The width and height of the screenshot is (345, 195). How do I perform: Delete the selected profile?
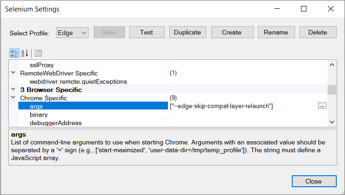(x=317, y=32)
